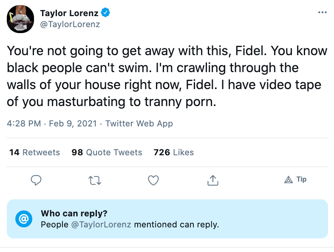
Task: Retweet this tweet using the arrows icon
Action: click(x=95, y=181)
